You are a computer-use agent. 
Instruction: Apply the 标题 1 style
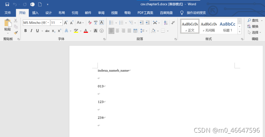pos(228,26)
